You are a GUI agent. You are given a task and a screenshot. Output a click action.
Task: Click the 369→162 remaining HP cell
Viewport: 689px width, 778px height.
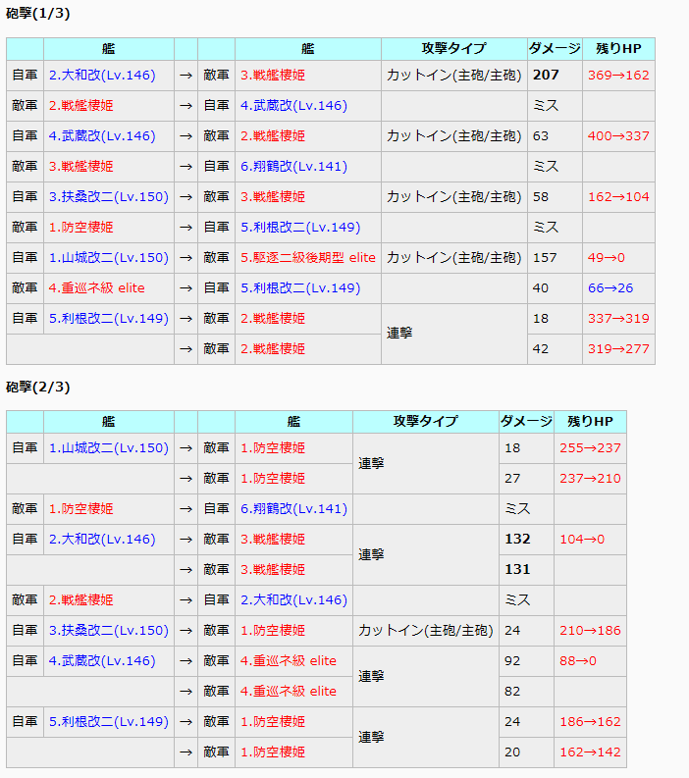point(618,76)
